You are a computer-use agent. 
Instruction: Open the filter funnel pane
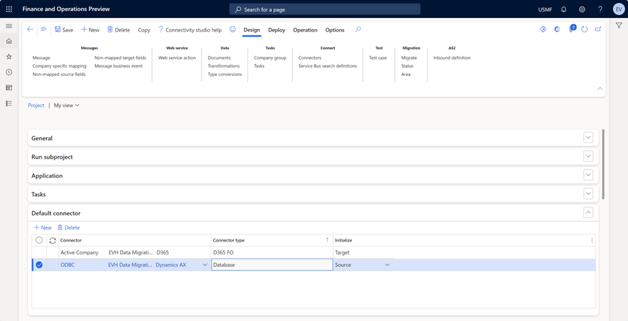tap(619, 25)
